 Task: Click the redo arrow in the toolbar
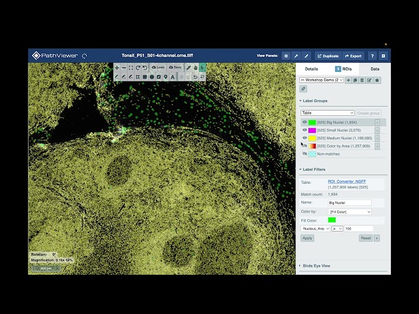tap(202, 77)
